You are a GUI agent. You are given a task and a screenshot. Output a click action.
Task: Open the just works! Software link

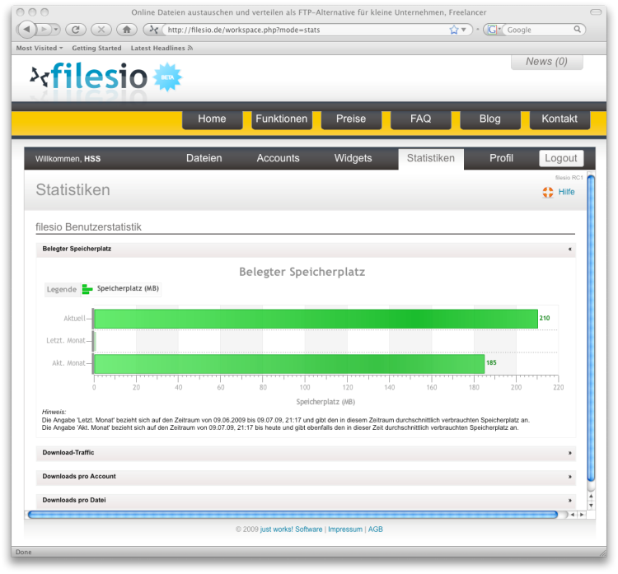(291, 530)
